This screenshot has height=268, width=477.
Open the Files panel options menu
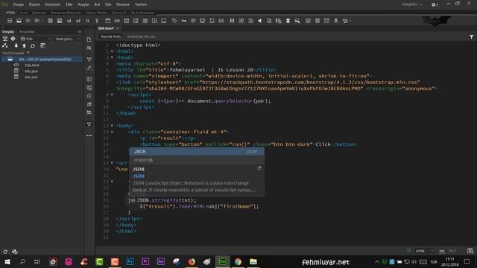[x=80, y=31]
